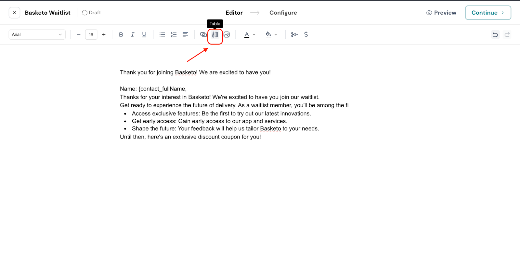Viewport: 520px width, 267px height.
Task: Expand the text color dropdown arrow
Action: pos(254,34)
